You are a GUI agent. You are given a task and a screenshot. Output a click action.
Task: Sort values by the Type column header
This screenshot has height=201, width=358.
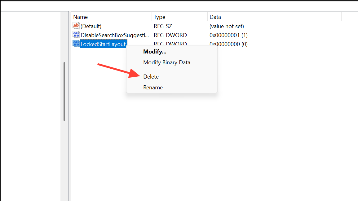coord(180,17)
